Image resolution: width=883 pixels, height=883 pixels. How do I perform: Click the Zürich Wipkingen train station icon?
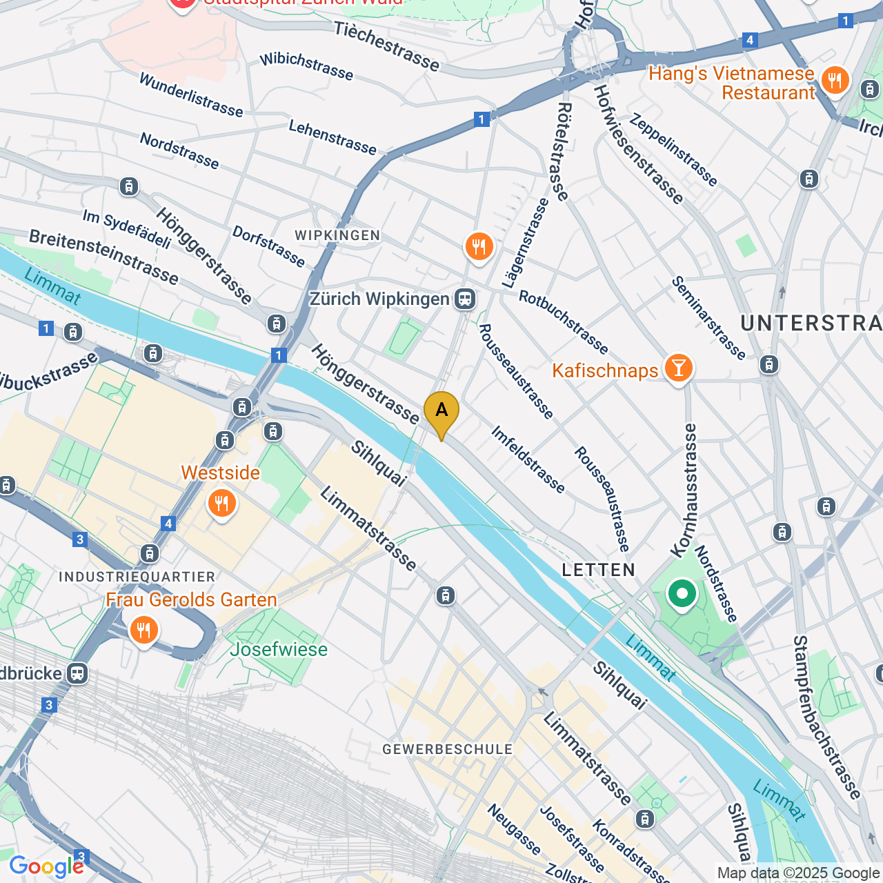(466, 299)
